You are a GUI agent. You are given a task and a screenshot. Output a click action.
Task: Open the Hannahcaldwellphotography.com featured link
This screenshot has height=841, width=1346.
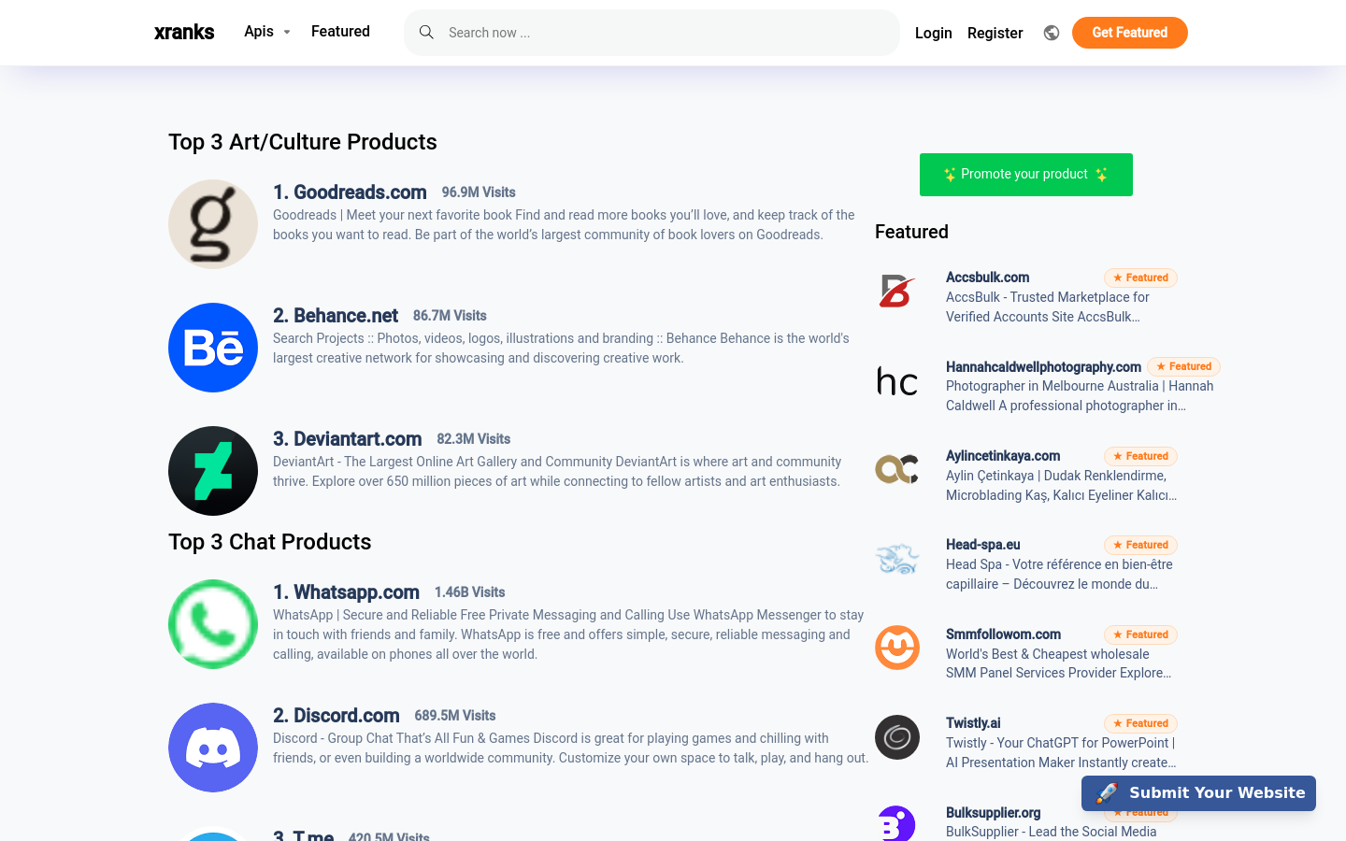tap(1043, 366)
